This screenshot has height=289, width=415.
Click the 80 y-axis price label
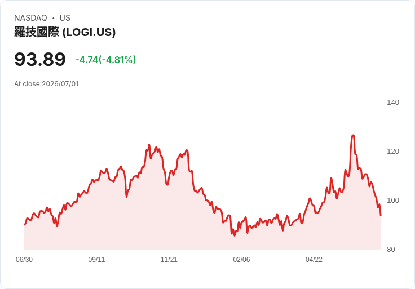[391, 250]
